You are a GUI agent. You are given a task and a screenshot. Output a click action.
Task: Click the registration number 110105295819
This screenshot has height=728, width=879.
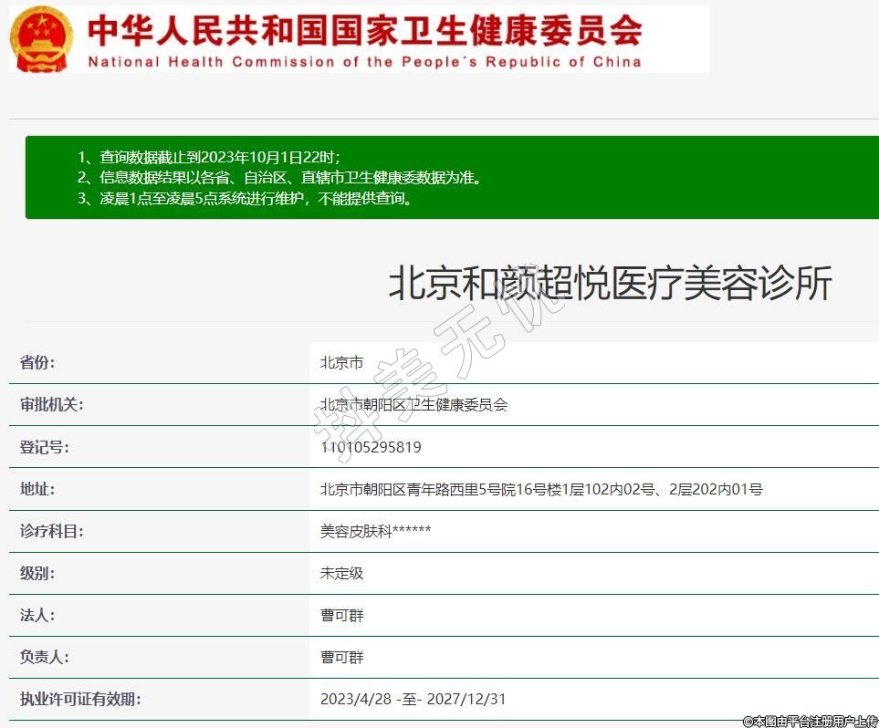(371, 447)
